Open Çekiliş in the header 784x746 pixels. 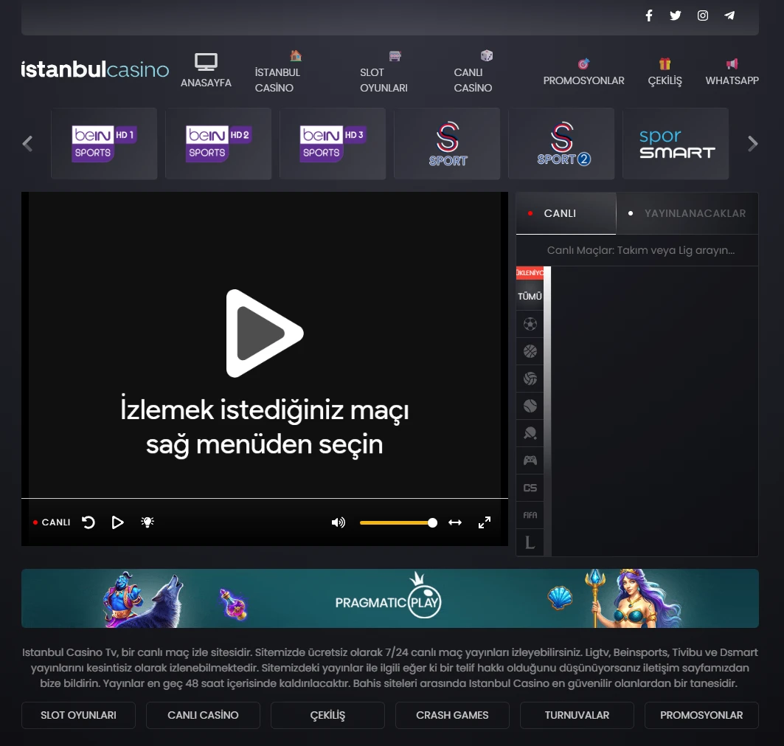coord(665,72)
